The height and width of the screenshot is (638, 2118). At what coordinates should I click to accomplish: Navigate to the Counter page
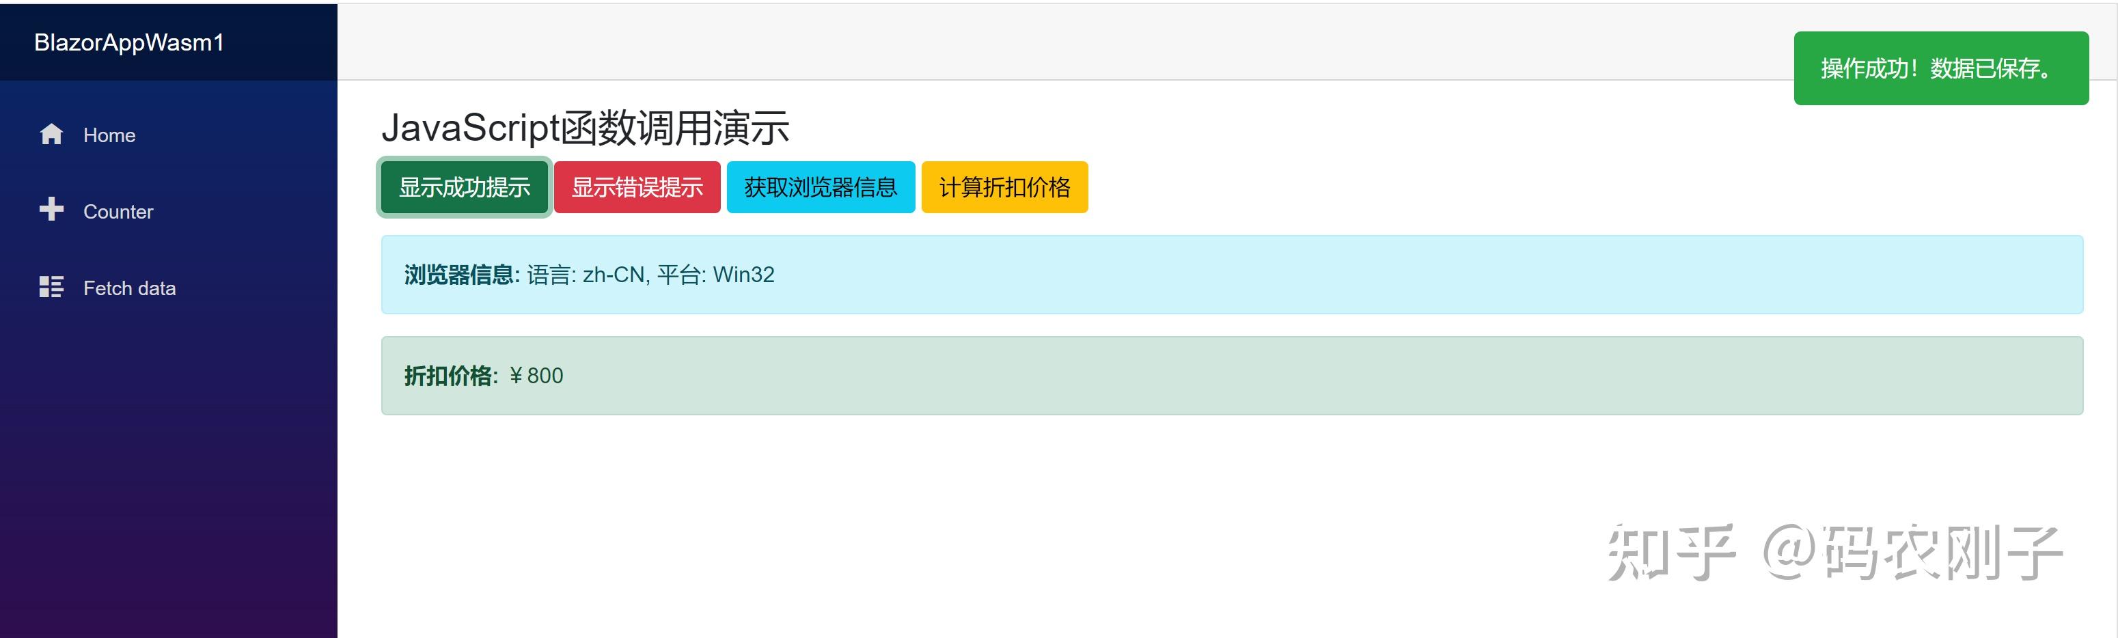tap(118, 211)
